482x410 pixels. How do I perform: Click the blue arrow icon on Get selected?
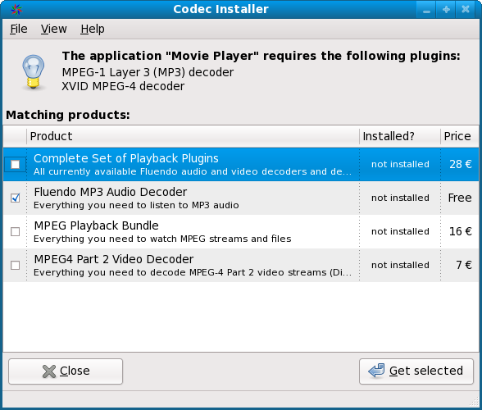coord(376,371)
